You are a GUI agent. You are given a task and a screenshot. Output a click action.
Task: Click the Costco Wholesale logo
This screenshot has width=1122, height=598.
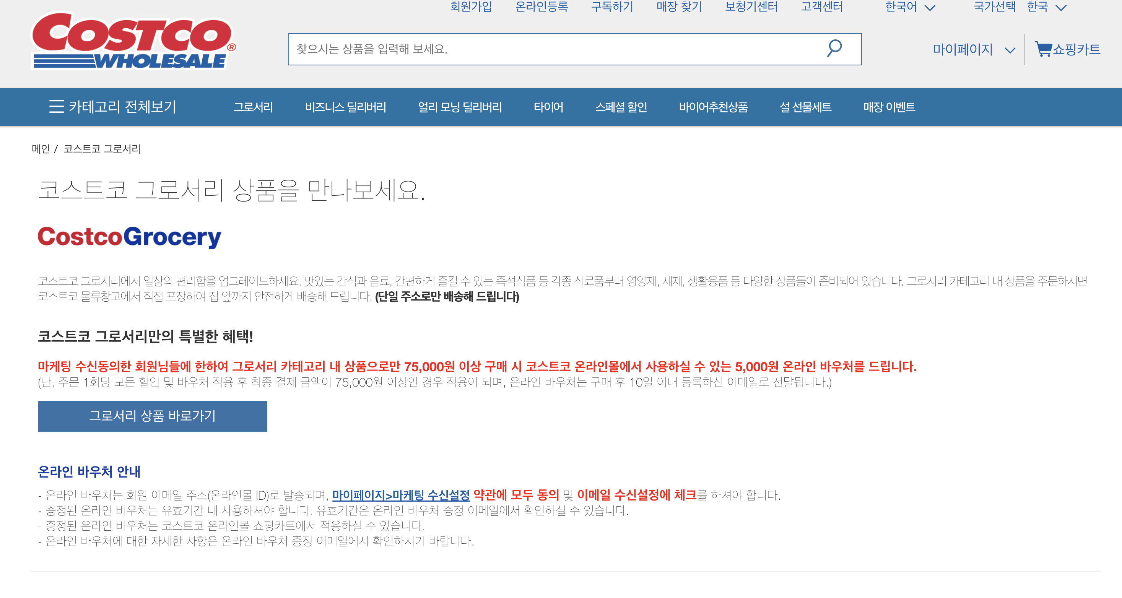point(134,41)
